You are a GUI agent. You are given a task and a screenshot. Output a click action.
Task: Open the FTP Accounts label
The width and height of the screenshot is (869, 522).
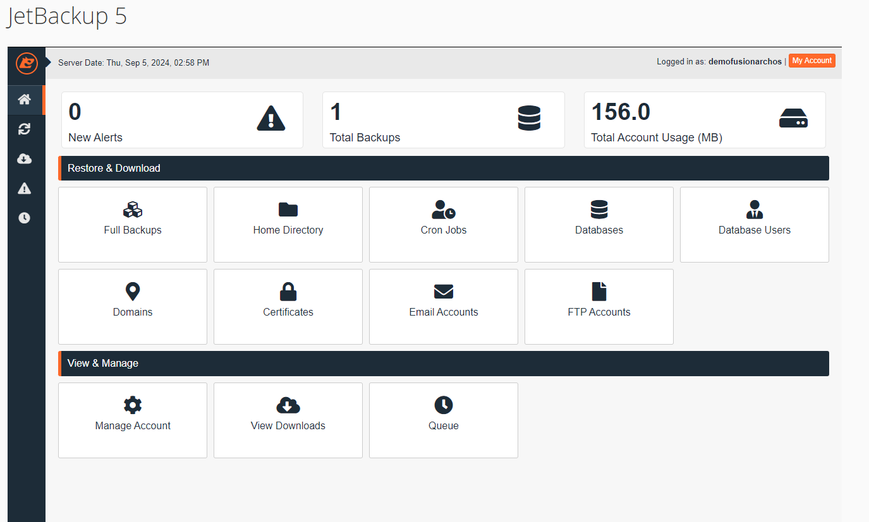tap(599, 312)
